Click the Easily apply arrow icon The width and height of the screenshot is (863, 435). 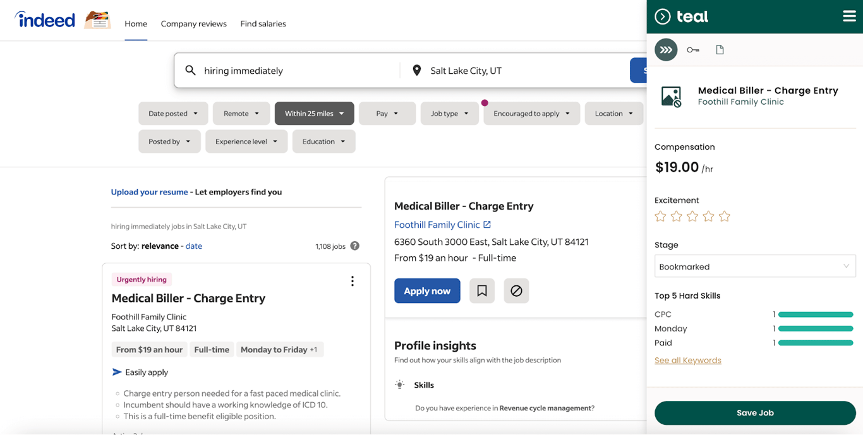(x=117, y=372)
